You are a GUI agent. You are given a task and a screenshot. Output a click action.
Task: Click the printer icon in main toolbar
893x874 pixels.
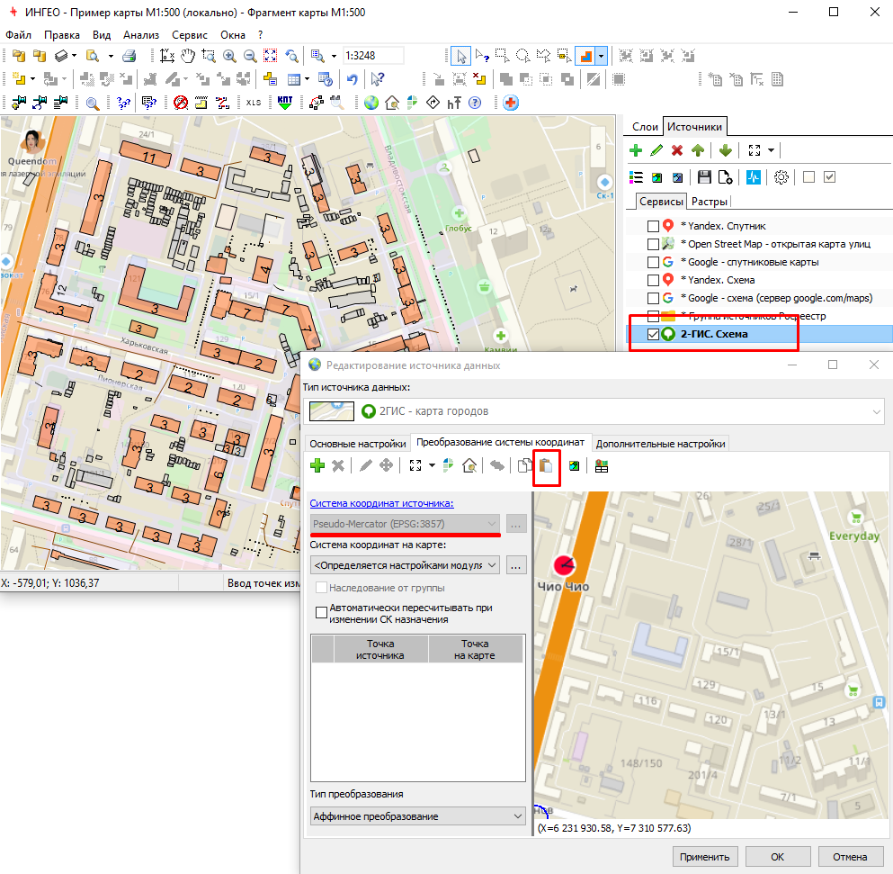tap(129, 55)
